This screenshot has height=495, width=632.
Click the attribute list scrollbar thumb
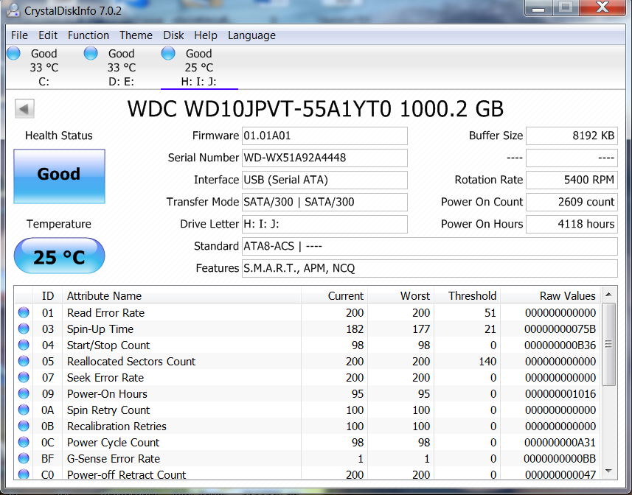(608, 344)
